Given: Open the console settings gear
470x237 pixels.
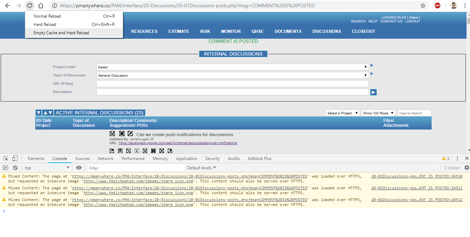Looking at the screenshot, I should point(467,168).
